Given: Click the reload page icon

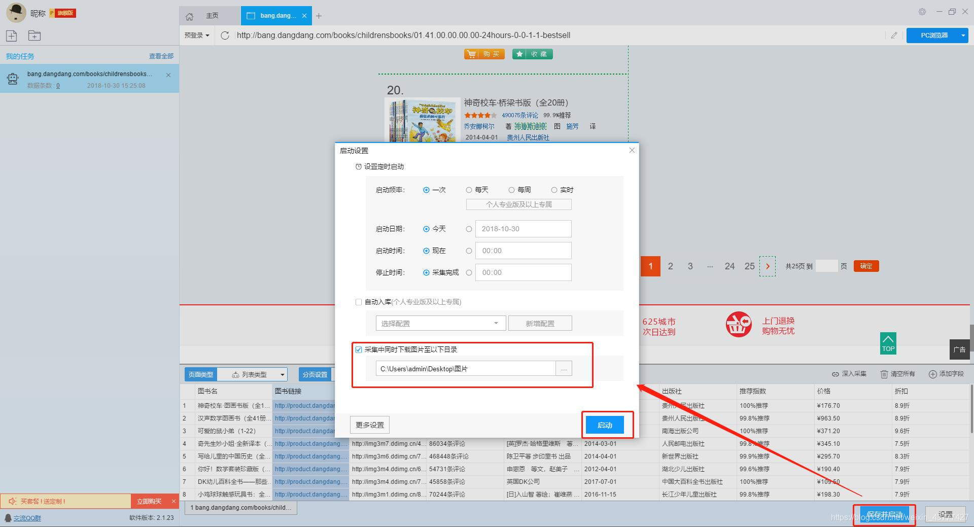Looking at the screenshot, I should click(225, 36).
